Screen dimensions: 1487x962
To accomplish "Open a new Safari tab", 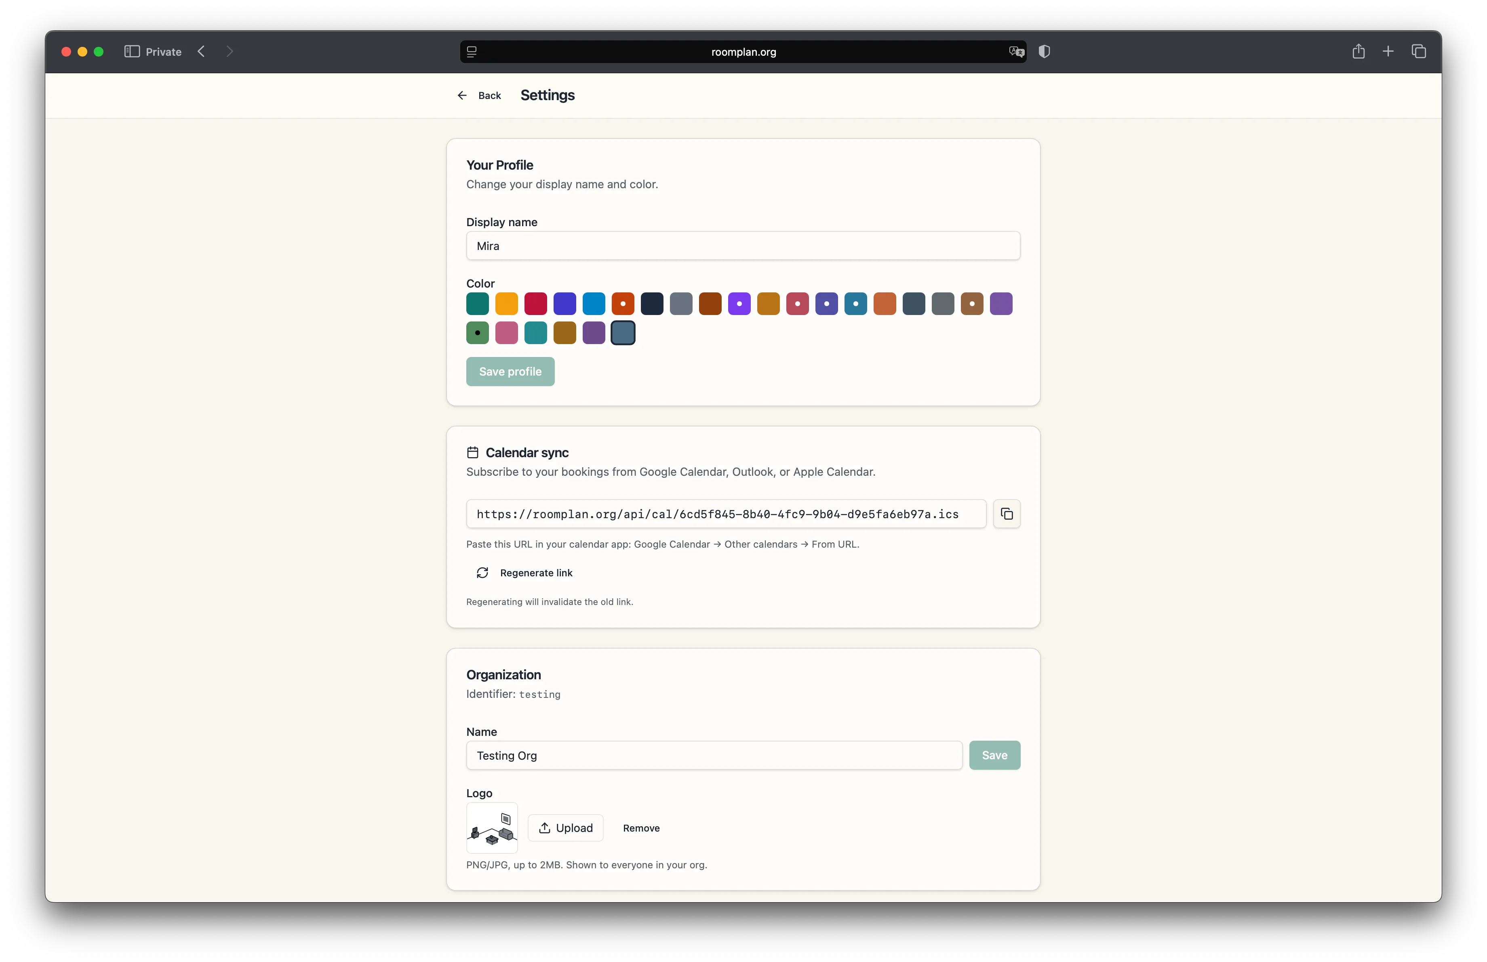I will (x=1388, y=51).
